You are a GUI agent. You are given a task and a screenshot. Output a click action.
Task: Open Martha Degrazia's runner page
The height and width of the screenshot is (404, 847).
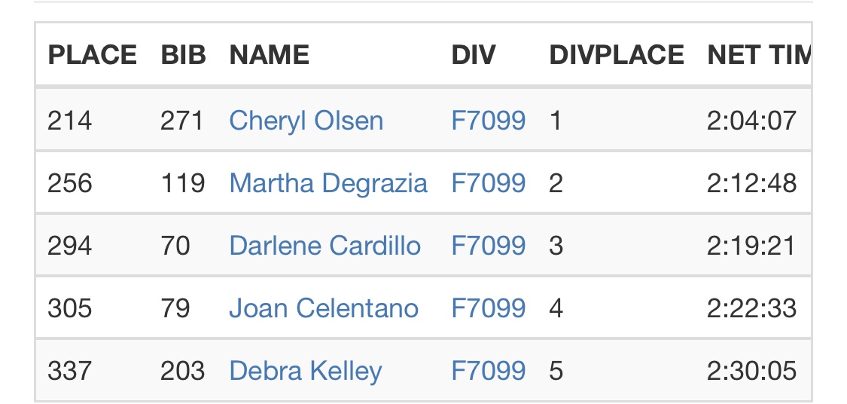(x=328, y=183)
